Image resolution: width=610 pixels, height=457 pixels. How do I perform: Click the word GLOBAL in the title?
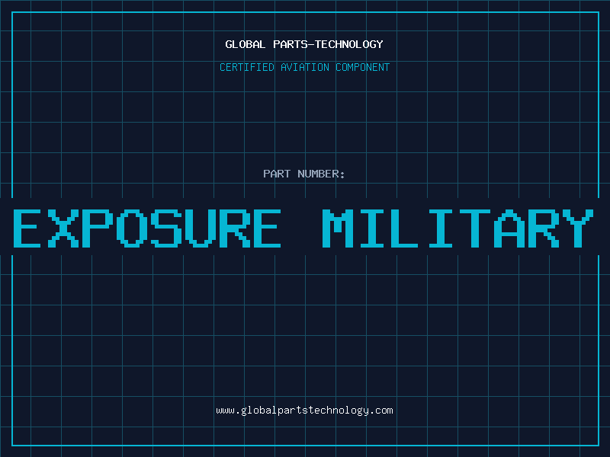245,44
